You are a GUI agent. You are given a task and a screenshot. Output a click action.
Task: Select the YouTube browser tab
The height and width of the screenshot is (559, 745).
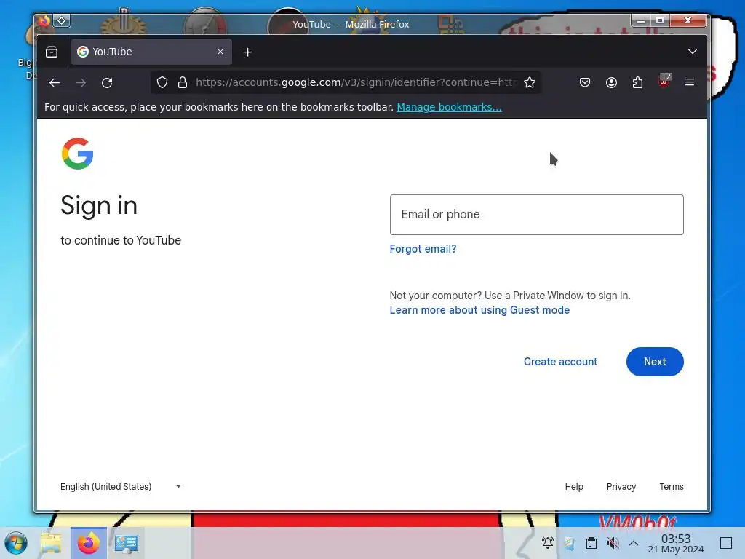click(151, 52)
